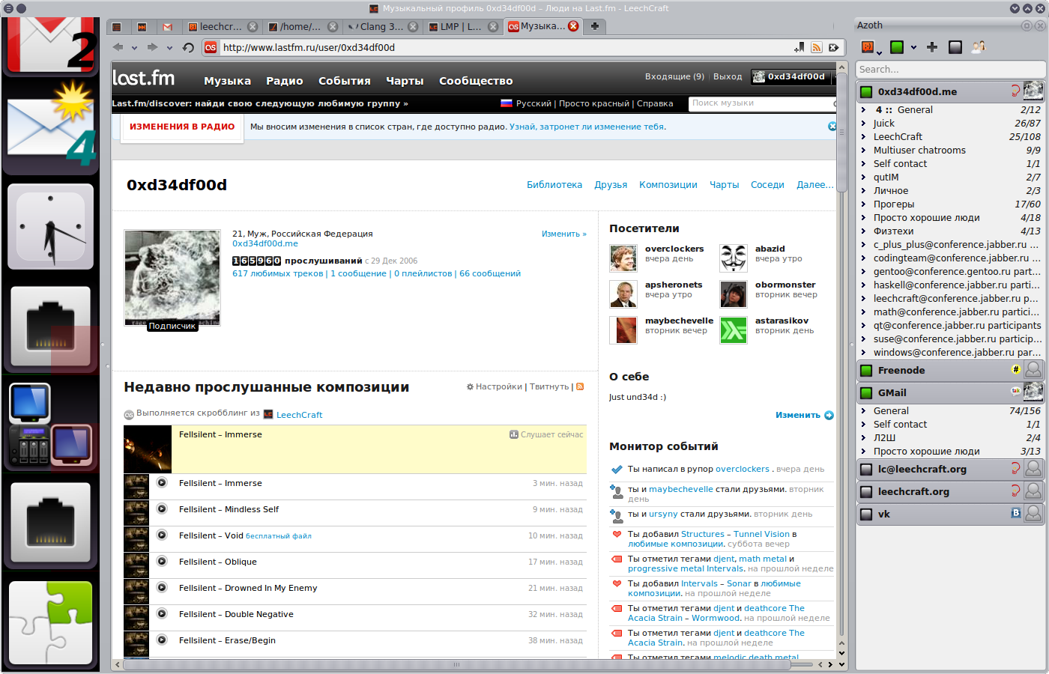Screen dimensions: 1049x674
Task: Add a bookmark via address bar icon
Action: click(x=799, y=47)
